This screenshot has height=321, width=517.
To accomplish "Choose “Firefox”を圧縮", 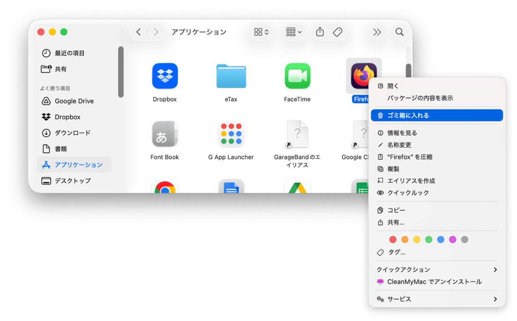I will (437, 157).
